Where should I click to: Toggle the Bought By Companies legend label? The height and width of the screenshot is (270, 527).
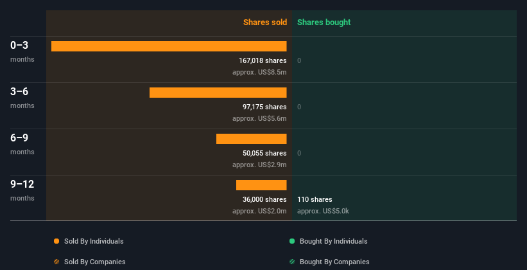(334, 262)
